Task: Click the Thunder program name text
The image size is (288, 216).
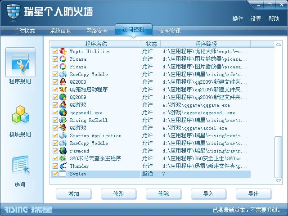Action: [79, 166]
